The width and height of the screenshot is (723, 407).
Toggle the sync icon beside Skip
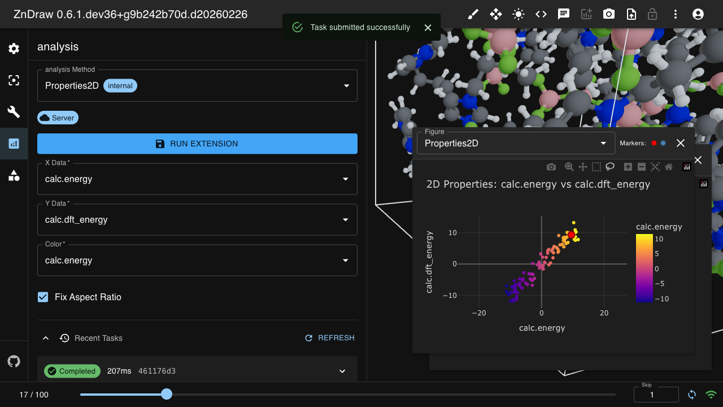click(x=691, y=395)
